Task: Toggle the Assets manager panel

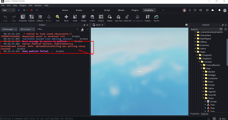Action: pos(110,18)
